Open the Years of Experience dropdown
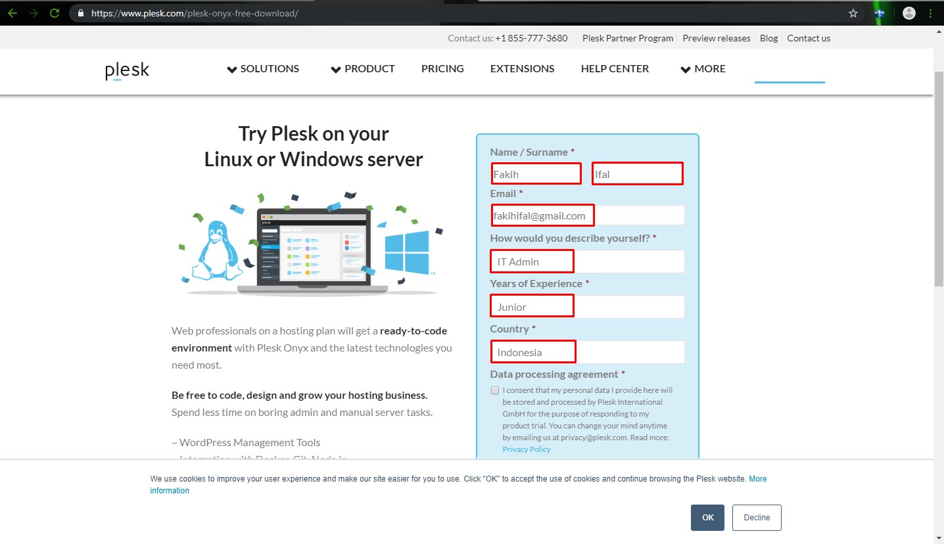This screenshot has height=544, width=944. tap(587, 306)
